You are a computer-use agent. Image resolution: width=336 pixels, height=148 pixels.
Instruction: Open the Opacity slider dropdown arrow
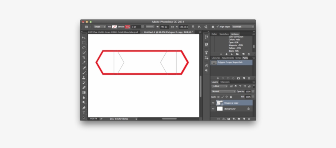tap(253, 91)
